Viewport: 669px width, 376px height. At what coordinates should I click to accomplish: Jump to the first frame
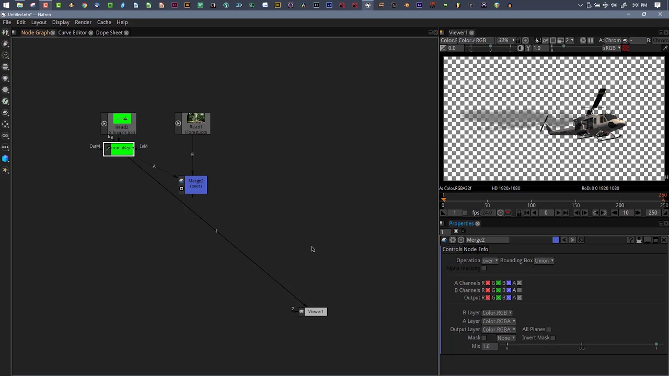coord(526,213)
